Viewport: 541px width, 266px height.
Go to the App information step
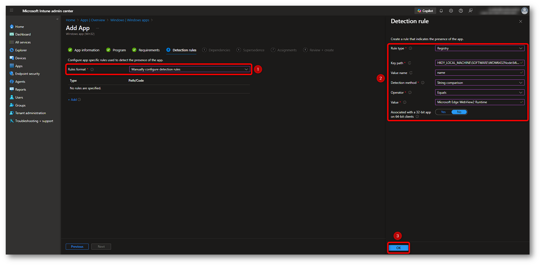coord(87,50)
